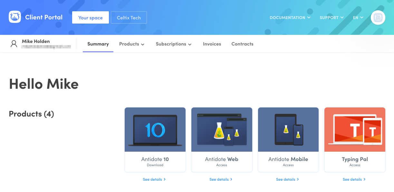Click the Client Portal title text
Image resolution: width=394 pixels, height=192 pixels.
(x=44, y=17)
